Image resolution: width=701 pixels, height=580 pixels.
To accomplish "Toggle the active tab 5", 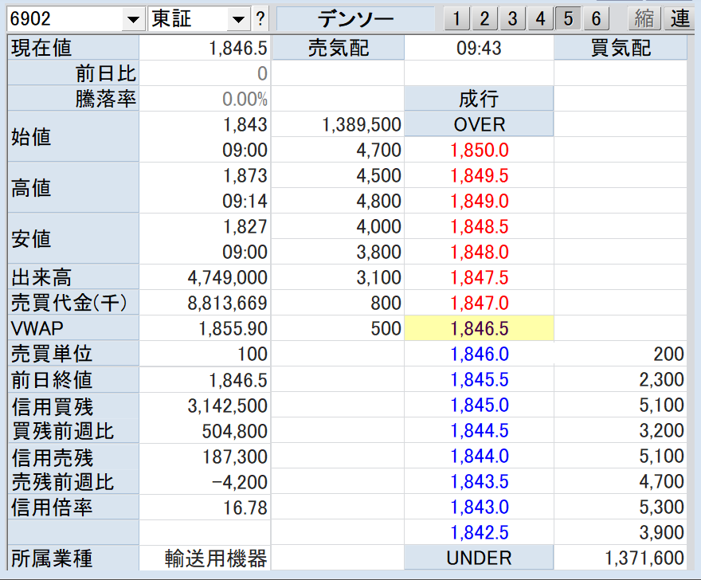I will (x=568, y=18).
